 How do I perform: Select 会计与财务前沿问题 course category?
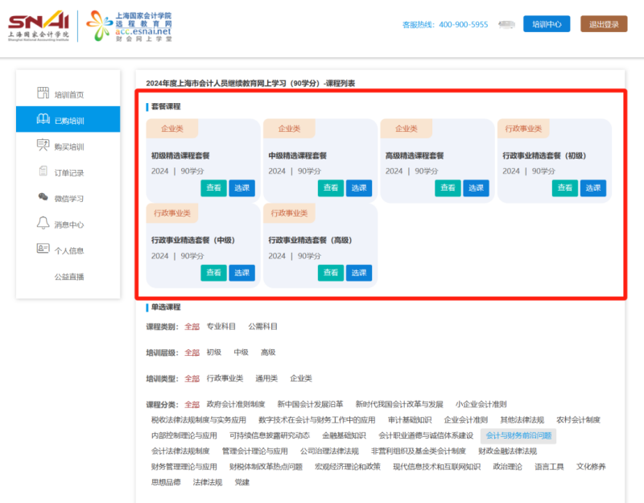[x=518, y=435]
